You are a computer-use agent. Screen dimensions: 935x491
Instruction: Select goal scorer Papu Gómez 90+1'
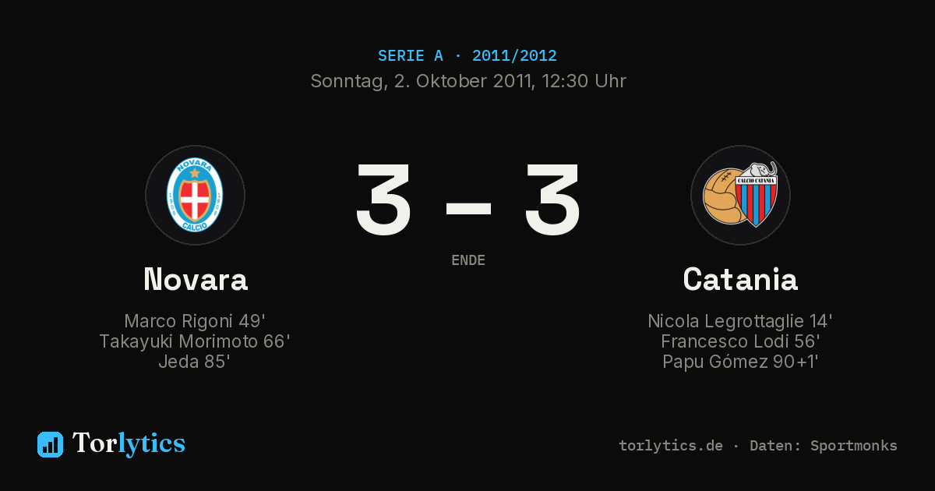[x=740, y=362]
